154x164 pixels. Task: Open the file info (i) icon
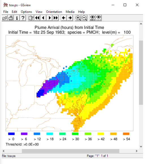tap(17, 18)
